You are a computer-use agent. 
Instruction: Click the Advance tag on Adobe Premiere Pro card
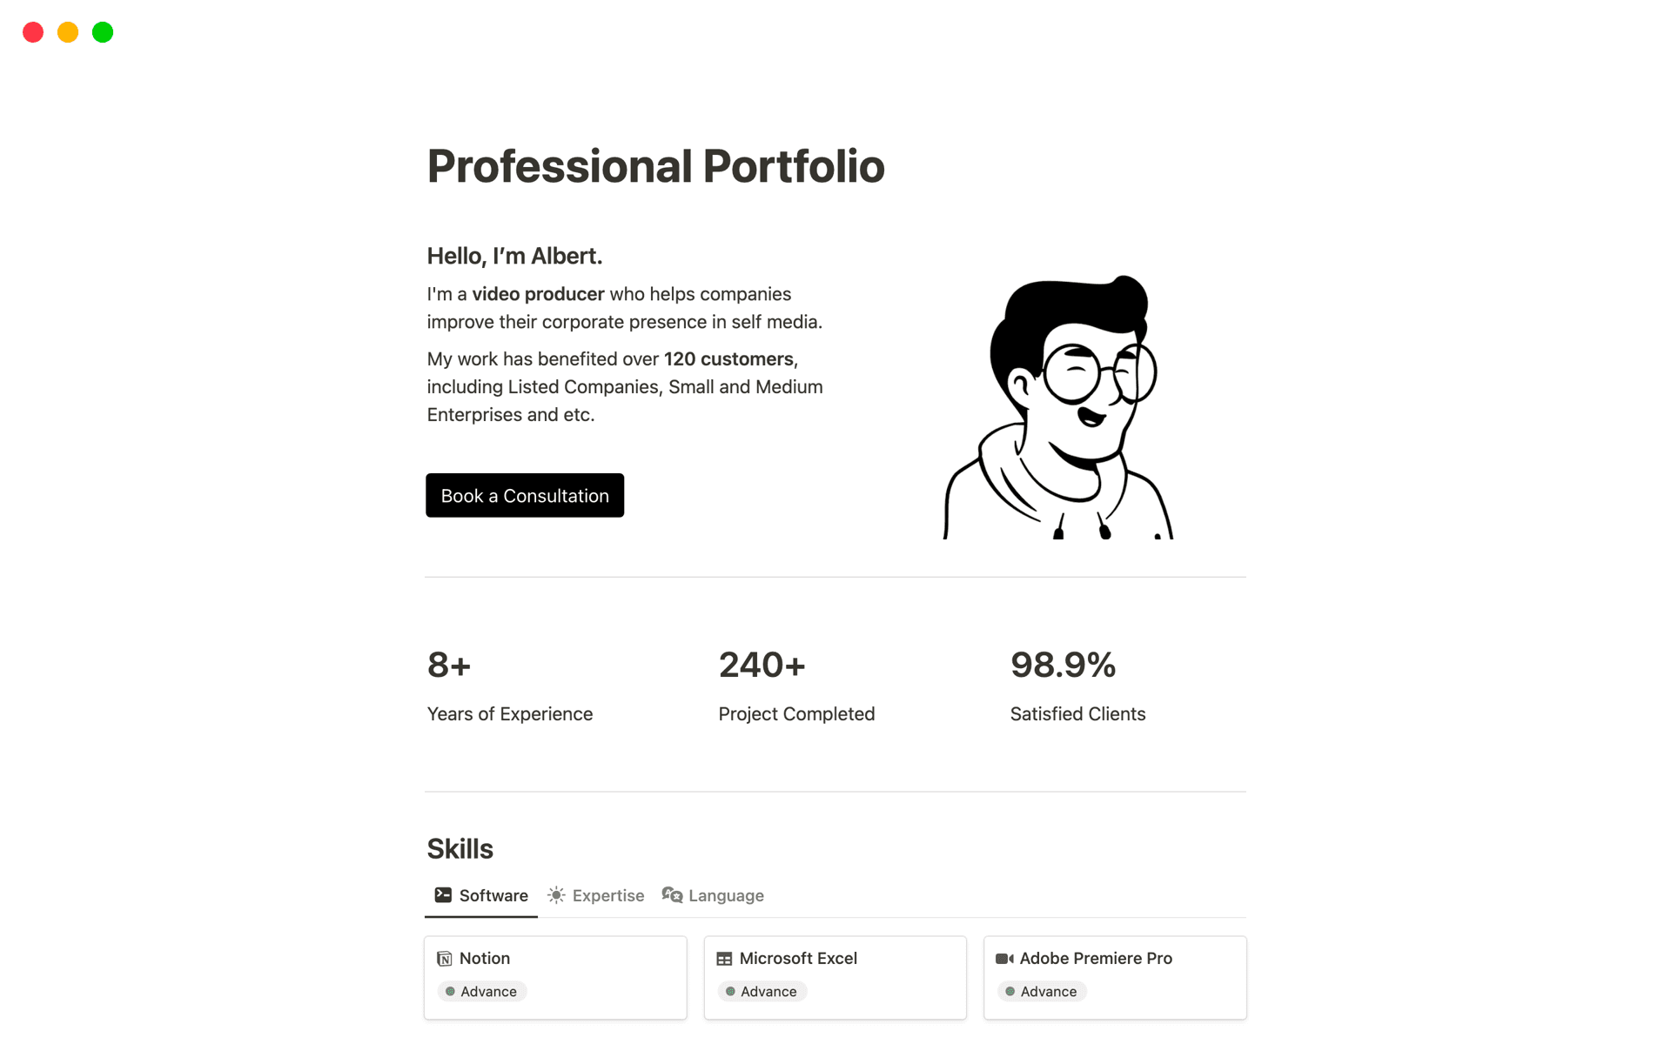tap(1041, 991)
